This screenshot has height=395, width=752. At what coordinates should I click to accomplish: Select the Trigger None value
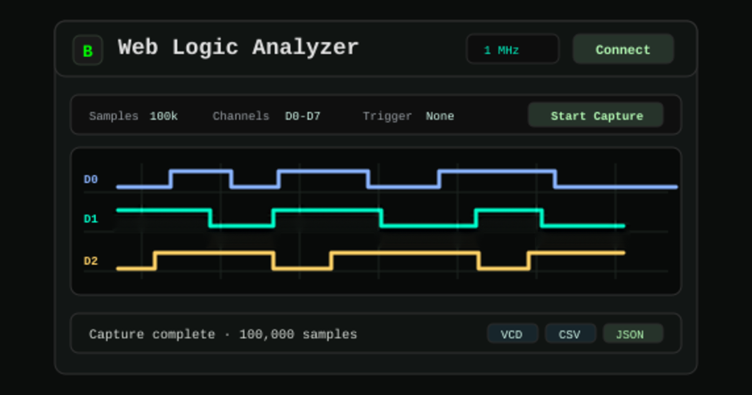440,116
